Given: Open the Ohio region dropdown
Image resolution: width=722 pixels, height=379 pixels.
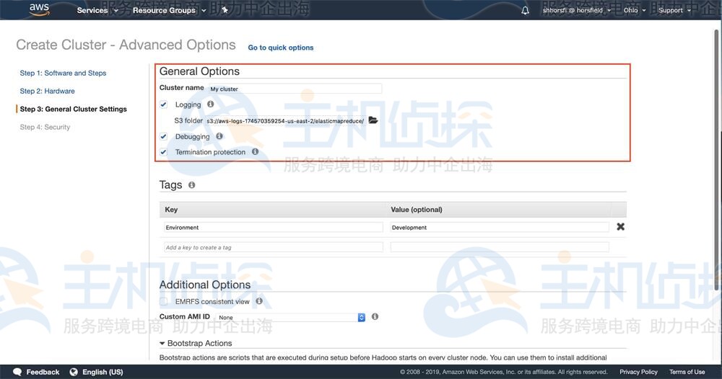Looking at the screenshot, I should (x=634, y=10).
